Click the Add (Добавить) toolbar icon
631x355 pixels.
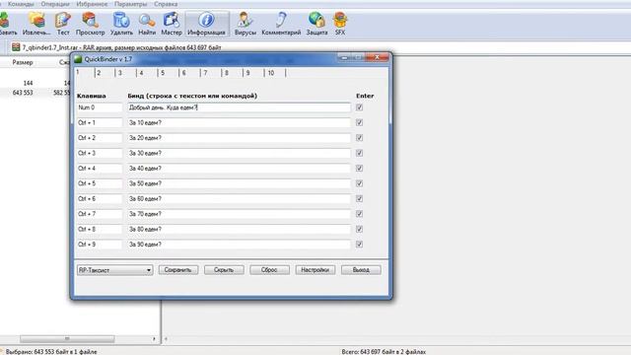(7, 24)
